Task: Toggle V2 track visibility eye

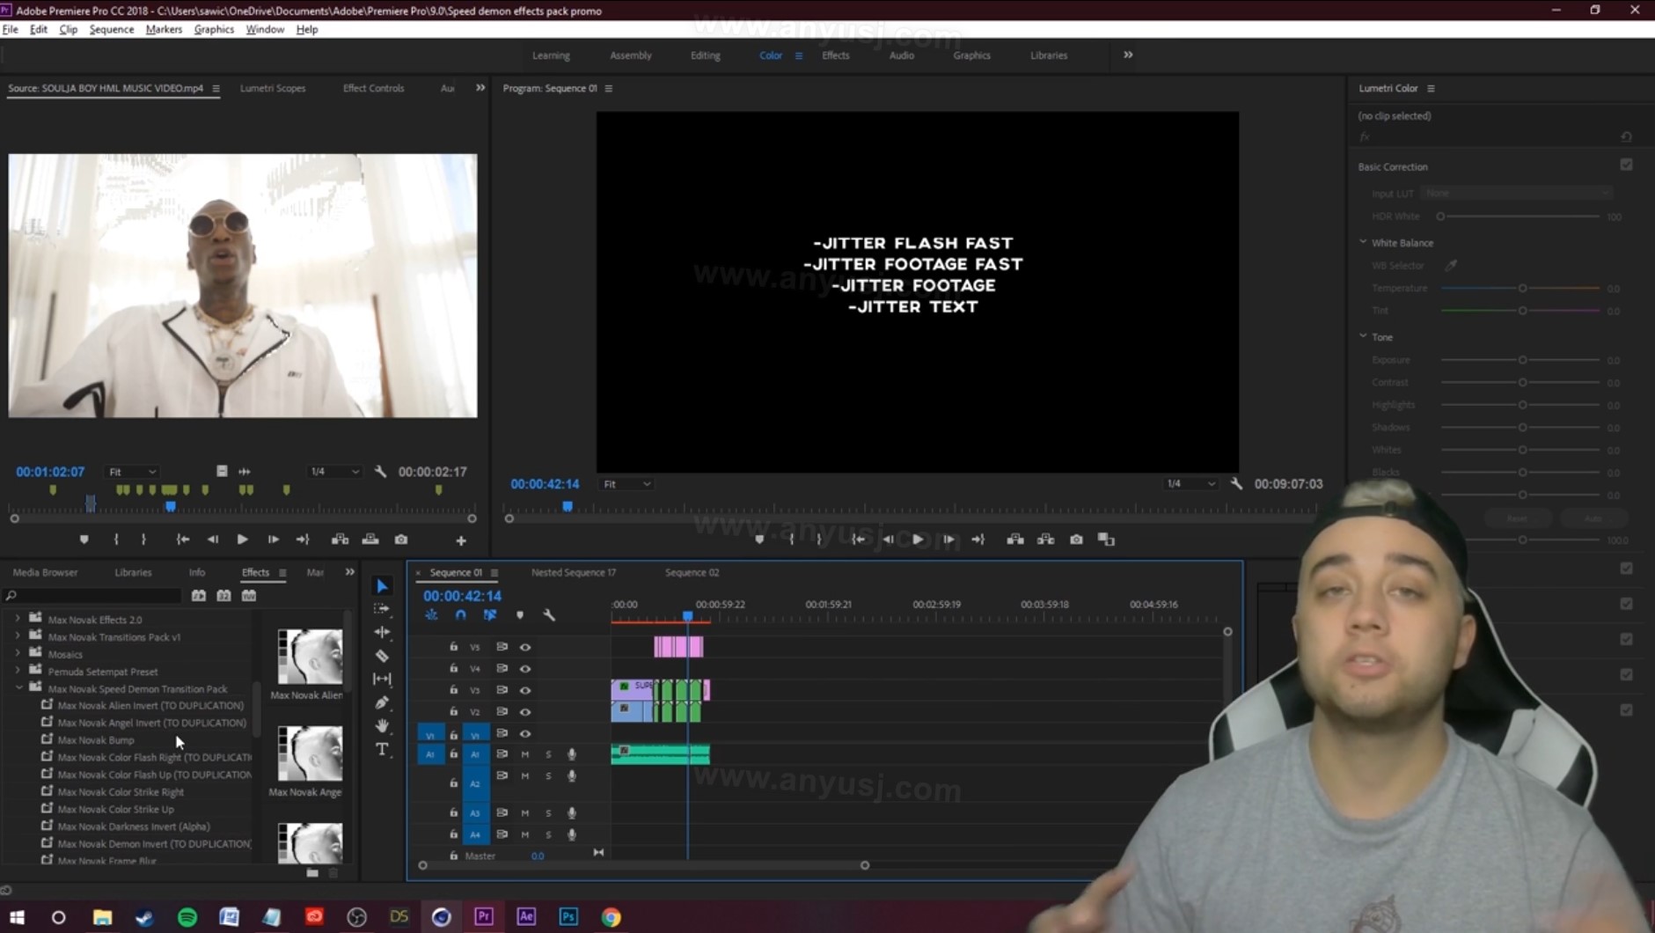Action: [x=525, y=712]
